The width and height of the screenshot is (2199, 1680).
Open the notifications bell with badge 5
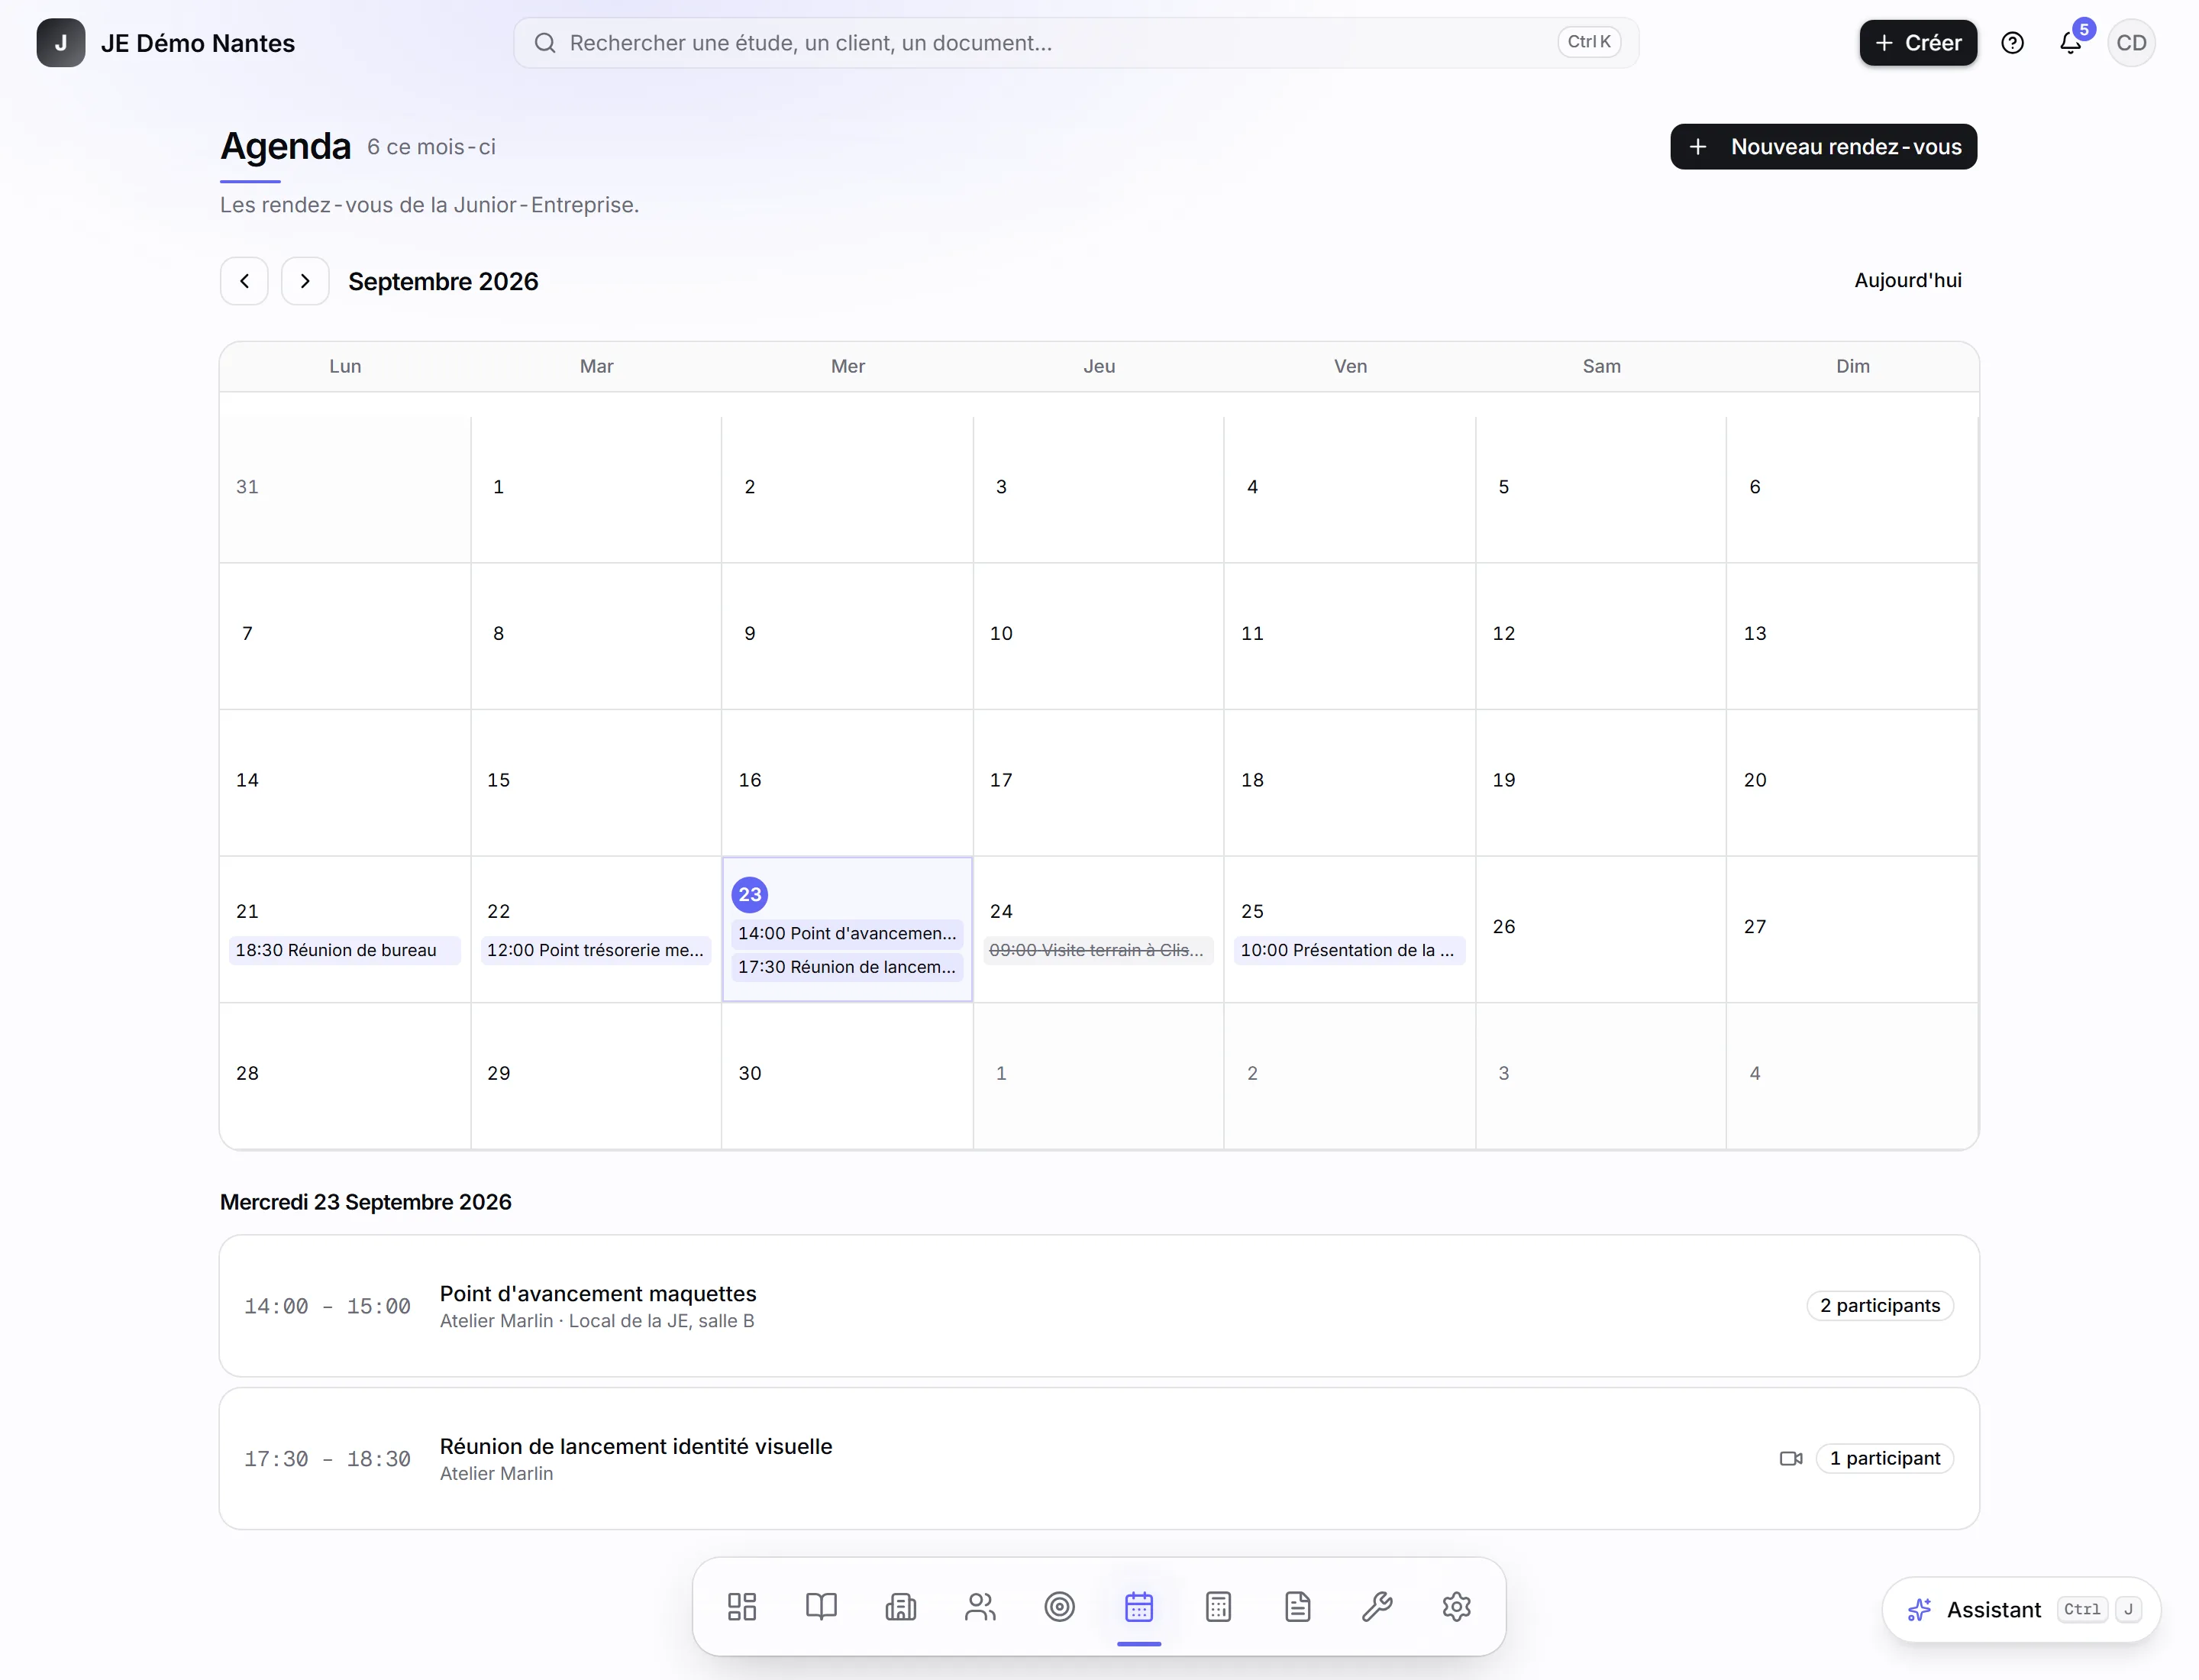pyautogui.click(x=2071, y=43)
